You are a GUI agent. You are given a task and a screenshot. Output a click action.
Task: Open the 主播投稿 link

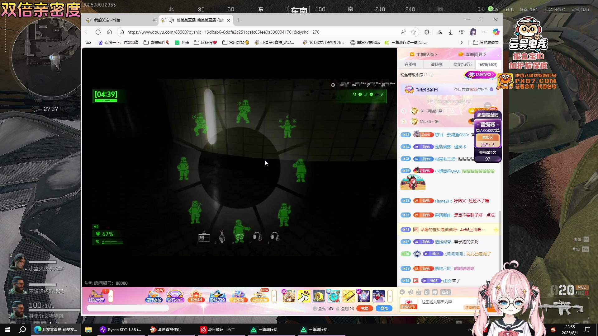point(423,54)
